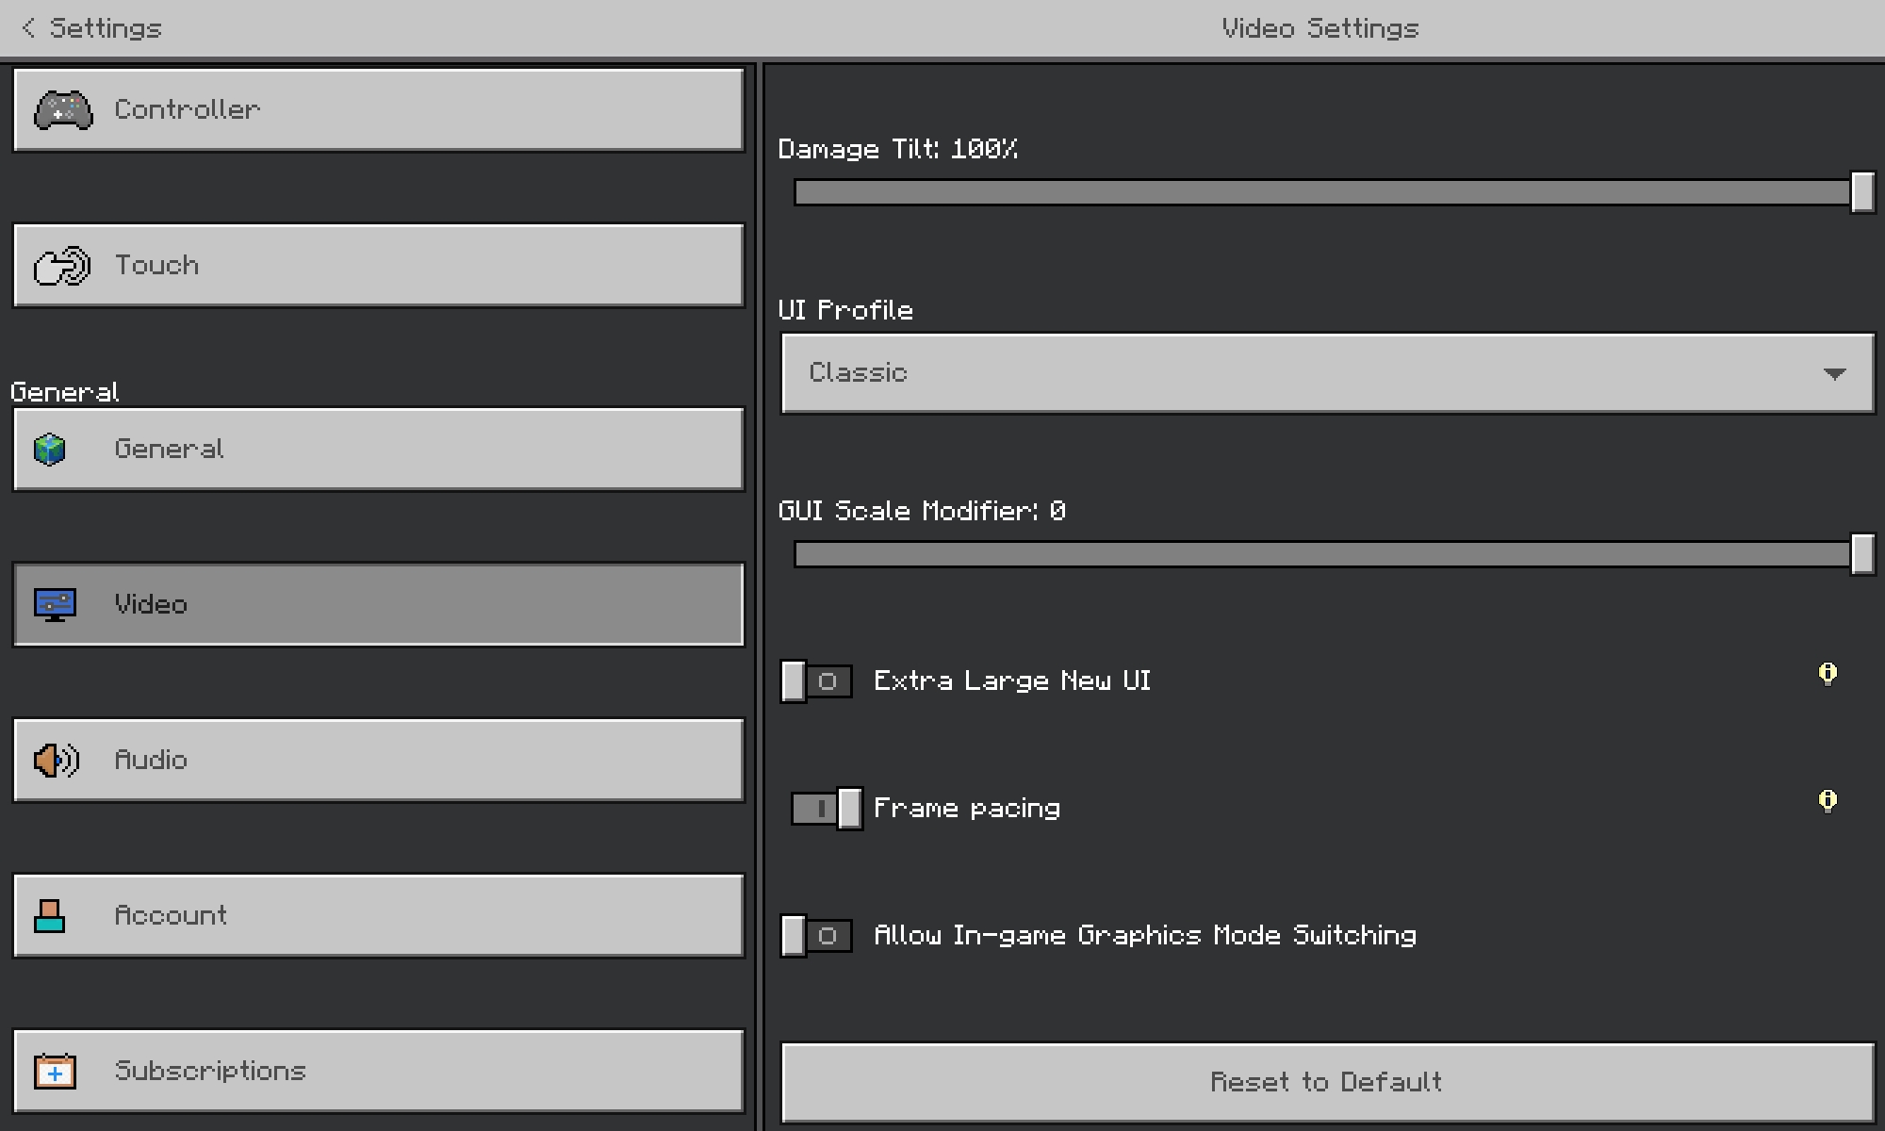Click the globe block General icon

pyautogui.click(x=50, y=450)
